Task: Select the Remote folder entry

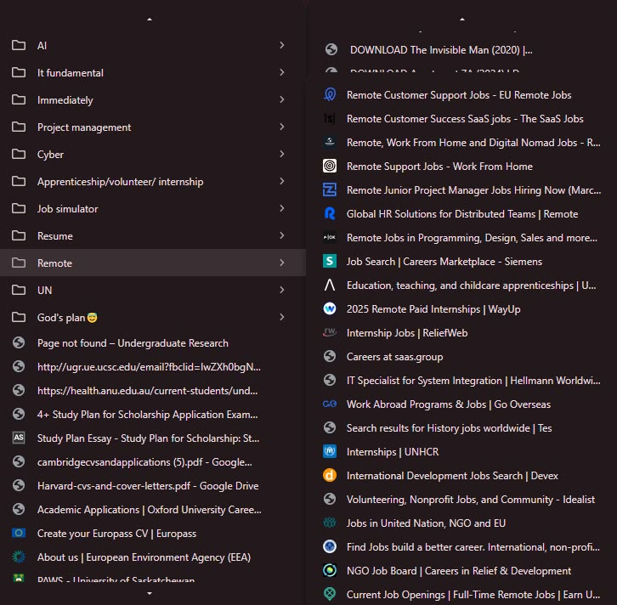Action: tap(153, 263)
